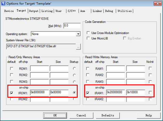Check the IROM2 default checkbox

click(12, 99)
